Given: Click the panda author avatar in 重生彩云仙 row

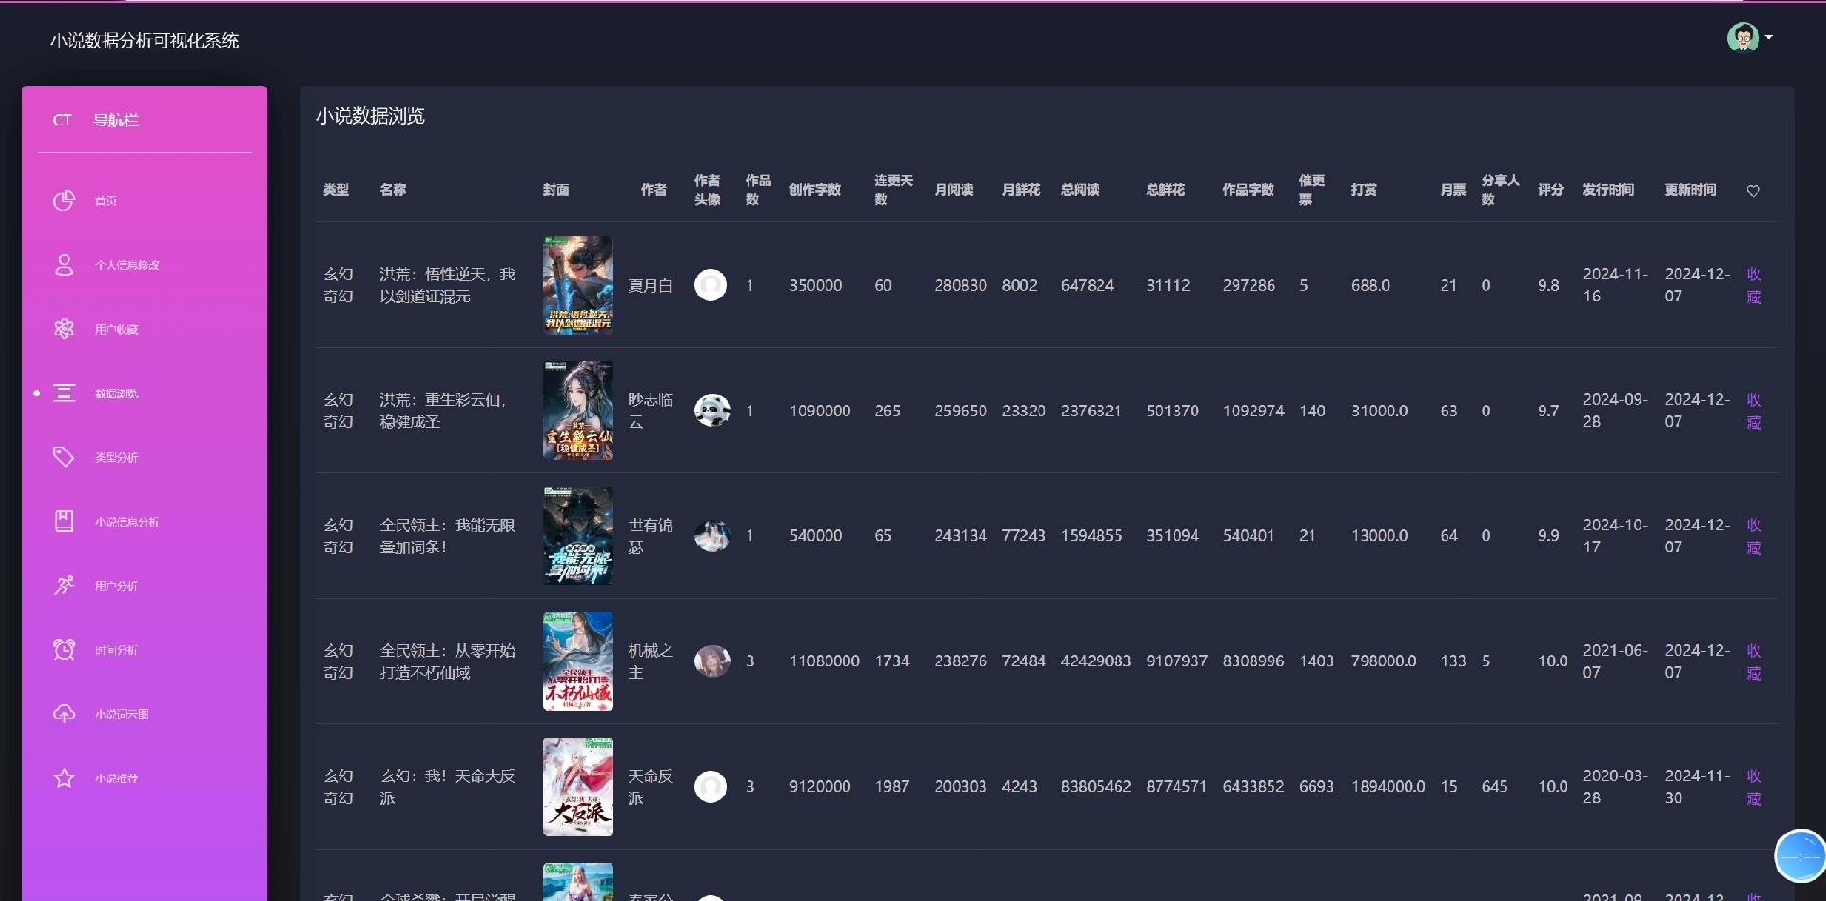Looking at the screenshot, I should coord(712,411).
